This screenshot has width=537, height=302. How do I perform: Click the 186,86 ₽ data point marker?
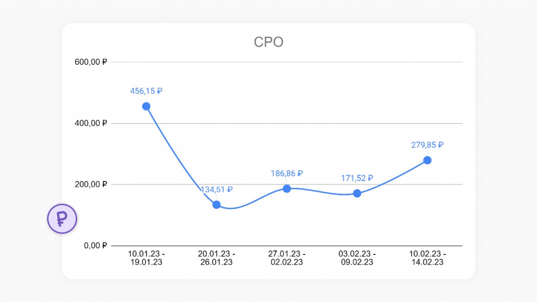287,189
